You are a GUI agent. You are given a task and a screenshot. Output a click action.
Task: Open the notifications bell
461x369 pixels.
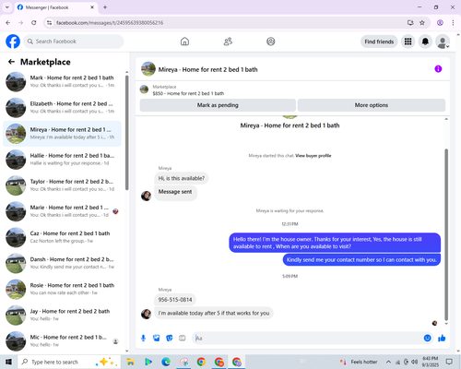tap(425, 42)
